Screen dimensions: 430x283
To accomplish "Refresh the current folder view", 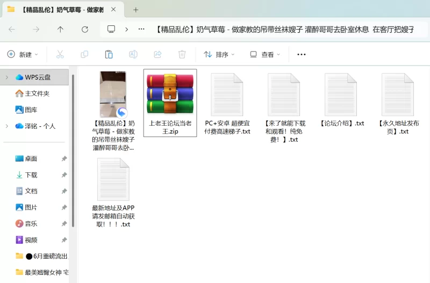I will tap(84, 30).
